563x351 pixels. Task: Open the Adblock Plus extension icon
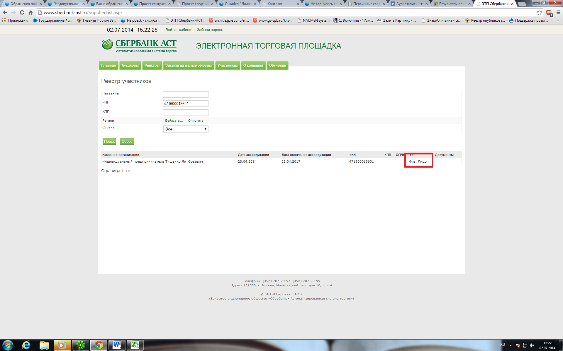[x=549, y=13]
